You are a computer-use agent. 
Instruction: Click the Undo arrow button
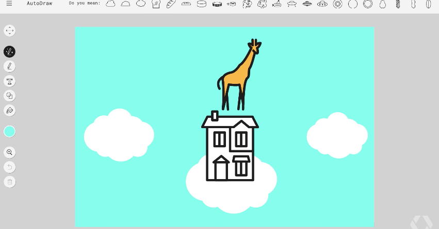(x=9, y=167)
